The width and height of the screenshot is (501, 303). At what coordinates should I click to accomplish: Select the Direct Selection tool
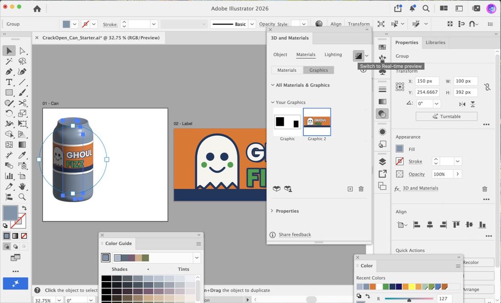22,51
